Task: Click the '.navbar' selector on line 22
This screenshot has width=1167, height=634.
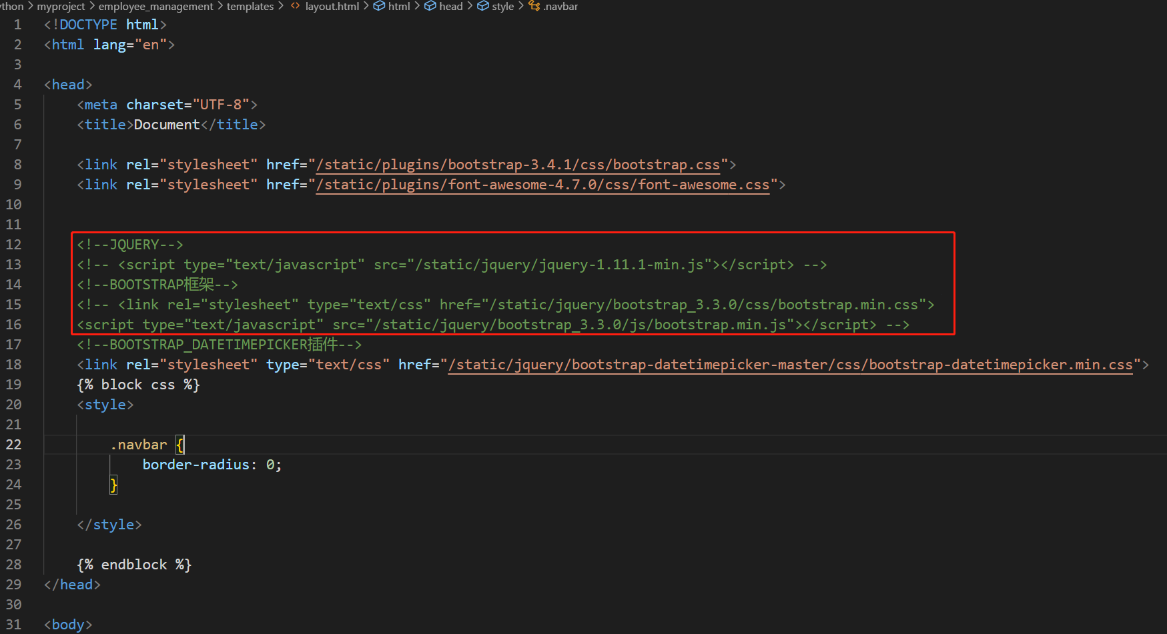Action: (x=138, y=445)
